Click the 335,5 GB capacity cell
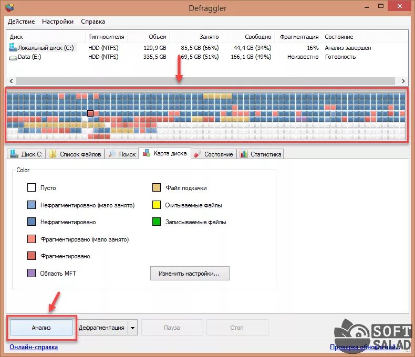This screenshot has width=415, height=357. 155,57
